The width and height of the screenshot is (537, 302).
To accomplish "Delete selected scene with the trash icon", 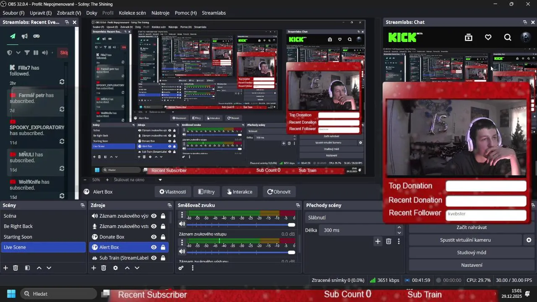I will click(16, 268).
